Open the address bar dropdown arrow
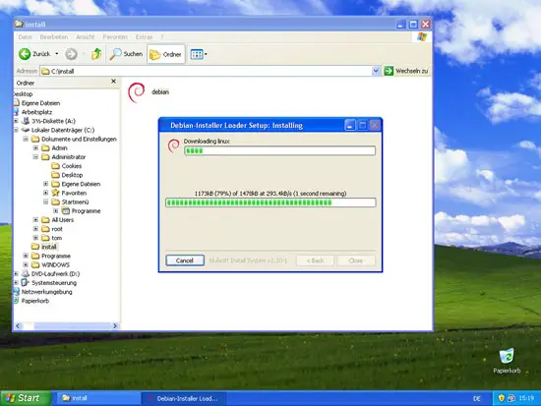Screen dimensions: 541x406 [x=376, y=71]
